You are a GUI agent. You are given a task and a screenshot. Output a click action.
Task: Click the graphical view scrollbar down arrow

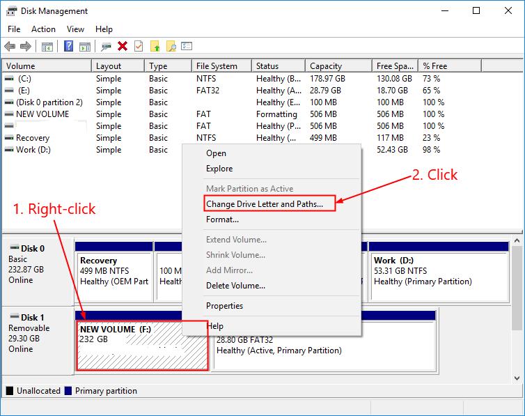point(517,378)
